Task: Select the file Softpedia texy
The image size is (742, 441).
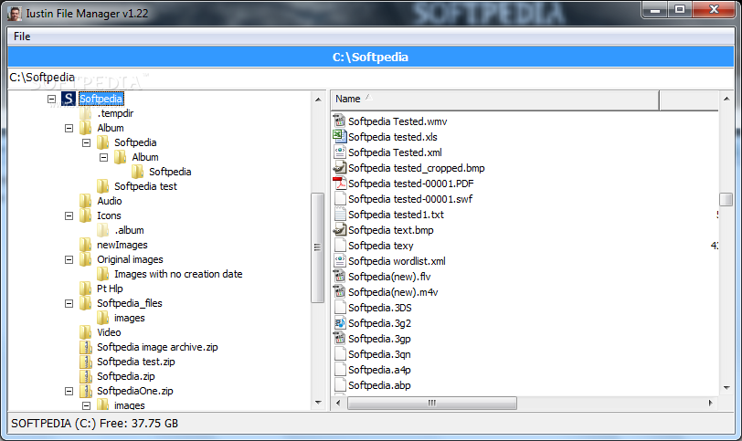Action: [x=380, y=246]
